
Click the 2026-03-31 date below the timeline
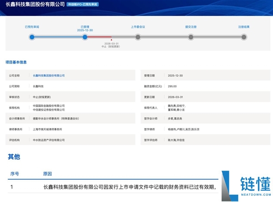tap(111, 44)
